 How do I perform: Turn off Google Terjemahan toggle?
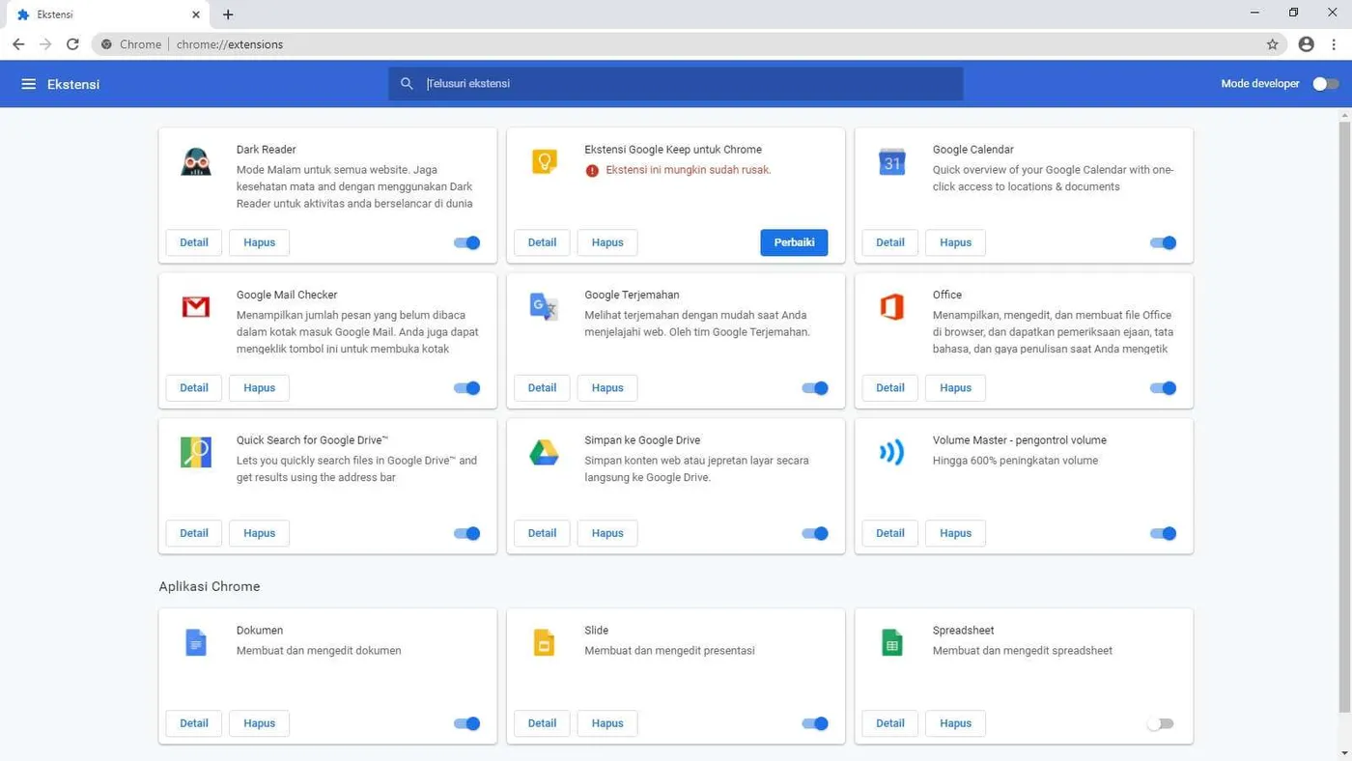(x=815, y=388)
